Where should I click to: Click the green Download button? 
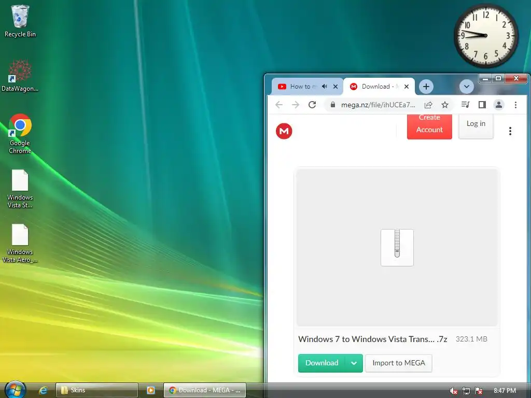click(x=322, y=363)
